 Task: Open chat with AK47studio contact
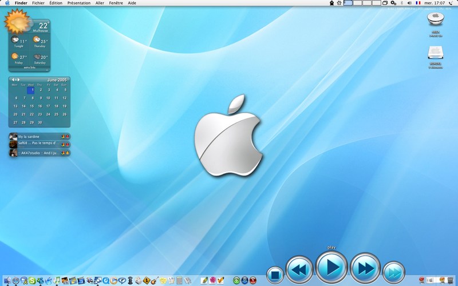pyautogui.click(x=40, y=153)
